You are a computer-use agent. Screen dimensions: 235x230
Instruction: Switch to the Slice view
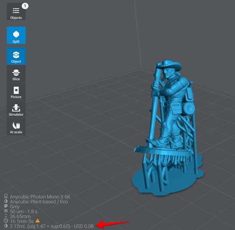coord(16,74)
